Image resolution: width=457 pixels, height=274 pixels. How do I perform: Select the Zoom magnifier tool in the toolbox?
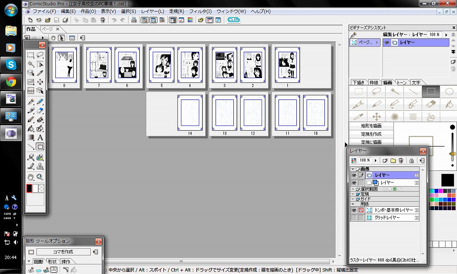(40, 177)
